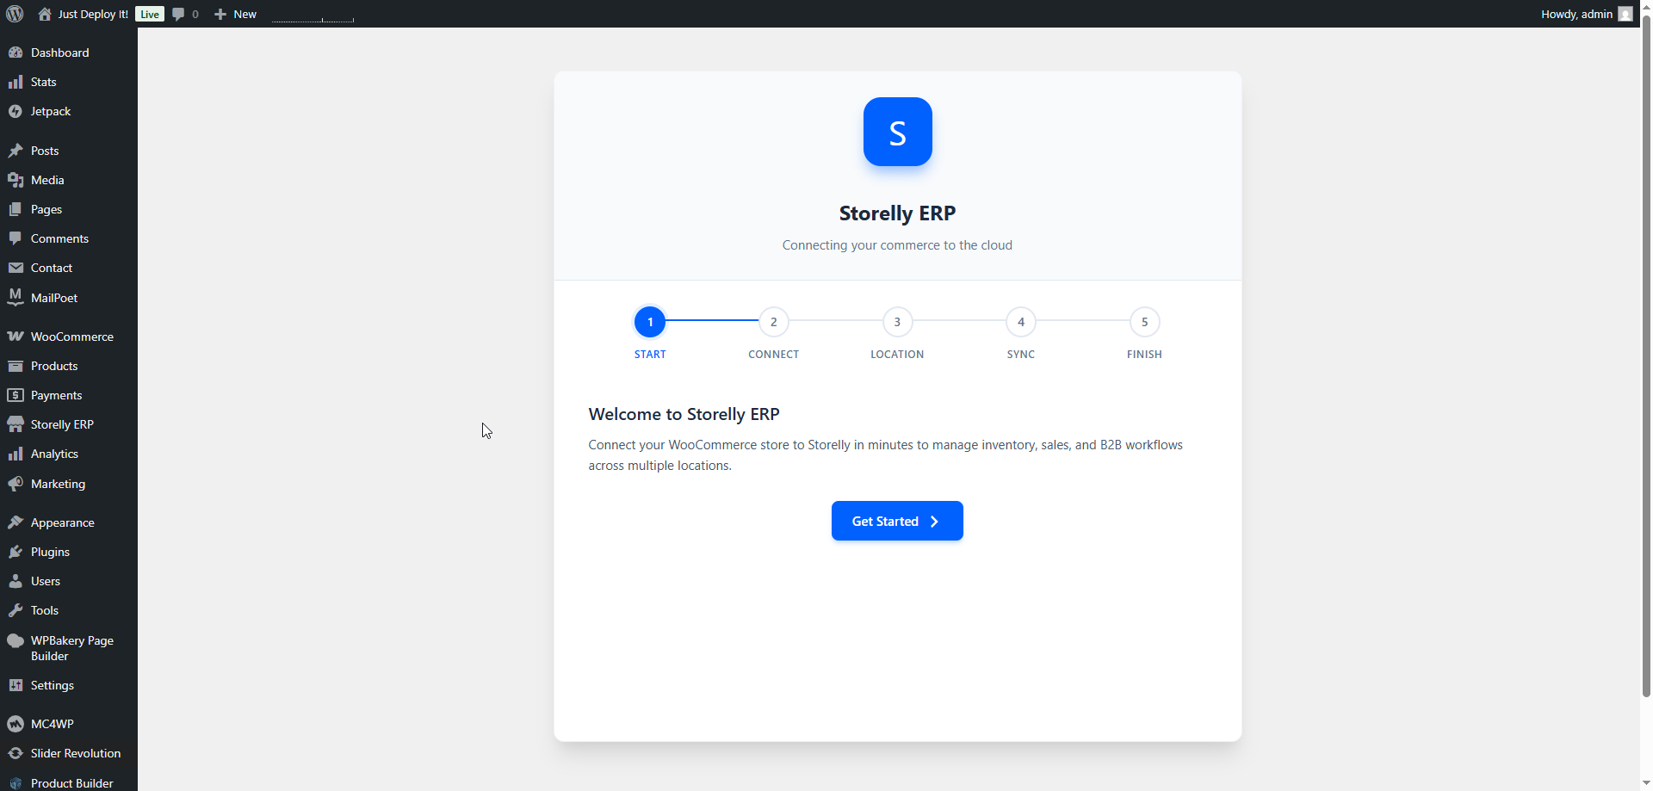Open the Product Builder menu item
Screen dimensions: 1653x791
[x=69, y=782]
